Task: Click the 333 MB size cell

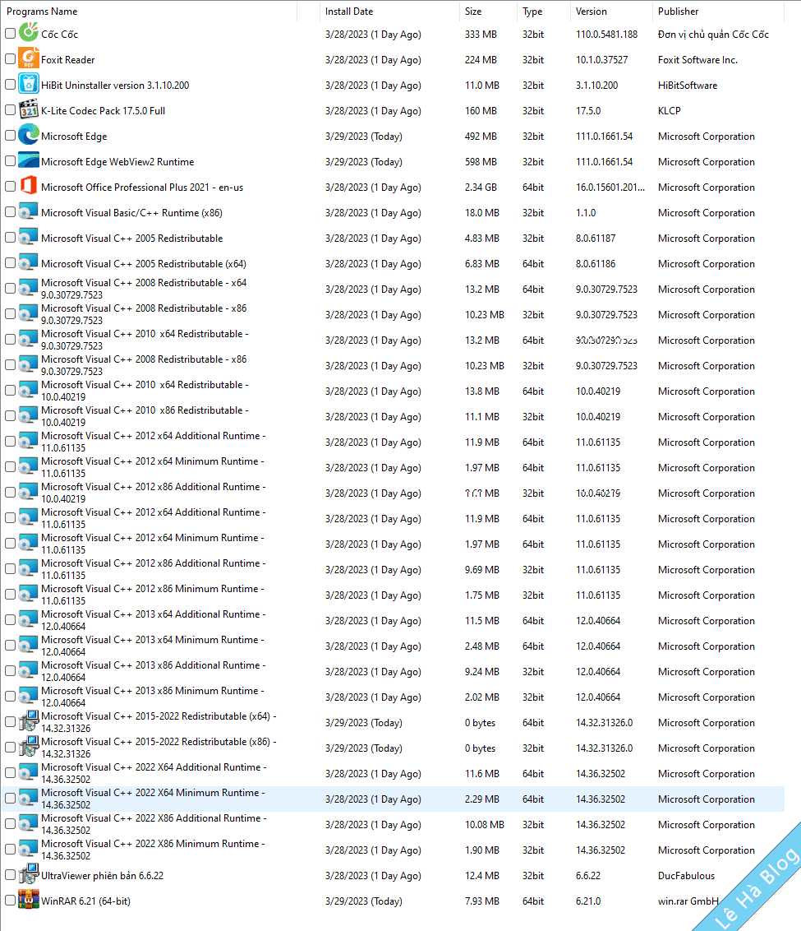Action: (481, 35)
